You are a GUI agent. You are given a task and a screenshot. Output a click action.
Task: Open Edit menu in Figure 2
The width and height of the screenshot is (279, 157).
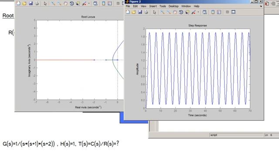coord(136,6)
